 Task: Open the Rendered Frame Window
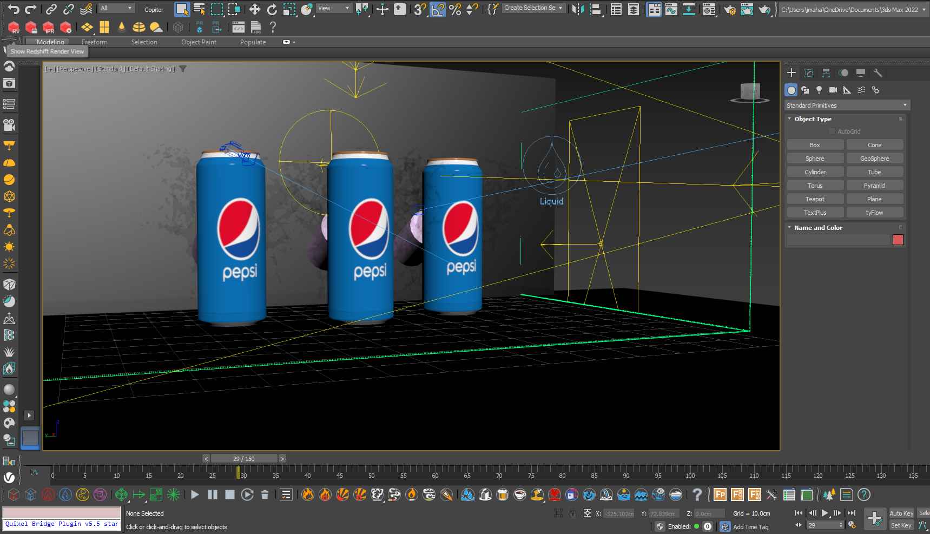click(747, 9)
